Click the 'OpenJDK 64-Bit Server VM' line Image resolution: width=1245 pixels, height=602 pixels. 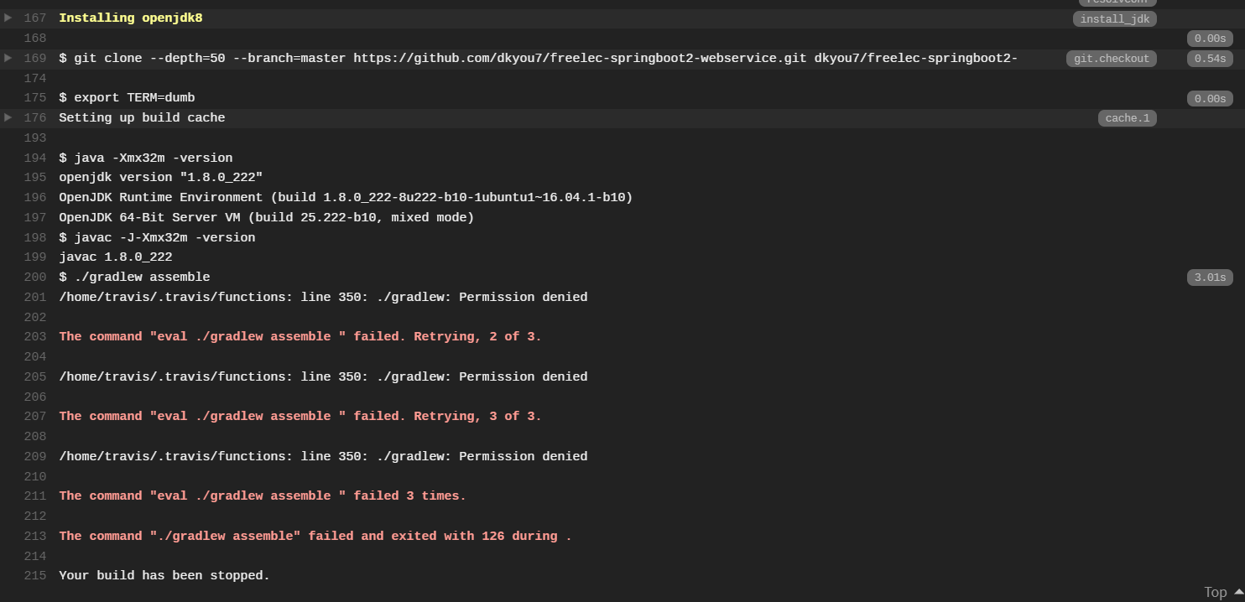[267, 218]
